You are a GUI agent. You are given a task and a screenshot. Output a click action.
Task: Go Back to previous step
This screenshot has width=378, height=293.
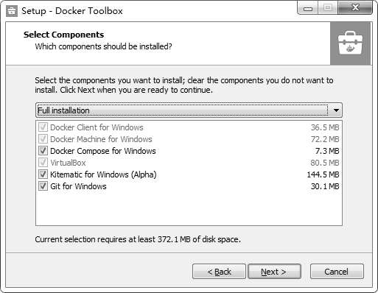219,272
